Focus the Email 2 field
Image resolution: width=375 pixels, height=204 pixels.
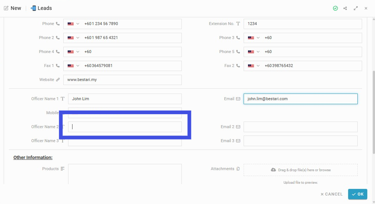point(301,127)
